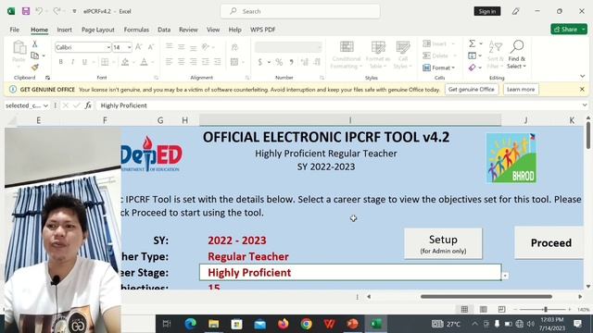Image resolution: width=593 pixels, height=333 pixels.
Task: Click the Undo arrow icon
Action: click(x=39, y=11)
